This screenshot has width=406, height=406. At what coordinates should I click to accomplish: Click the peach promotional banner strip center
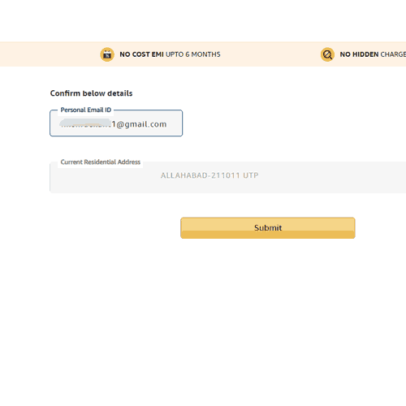point(203,54)
